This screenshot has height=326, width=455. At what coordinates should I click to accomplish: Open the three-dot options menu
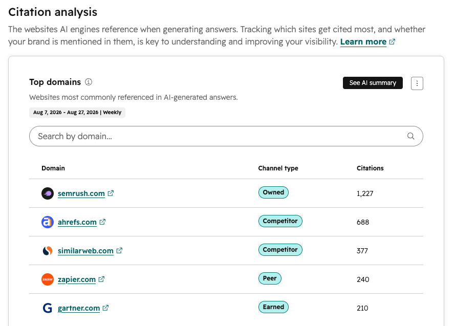coord(417,83)
